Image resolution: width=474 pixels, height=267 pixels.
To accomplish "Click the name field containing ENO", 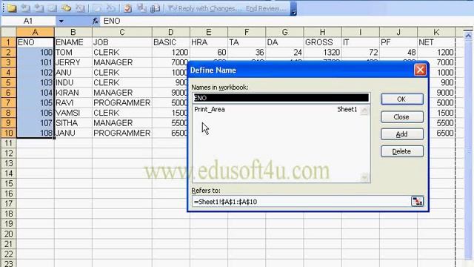I will (x=281, y=98).
